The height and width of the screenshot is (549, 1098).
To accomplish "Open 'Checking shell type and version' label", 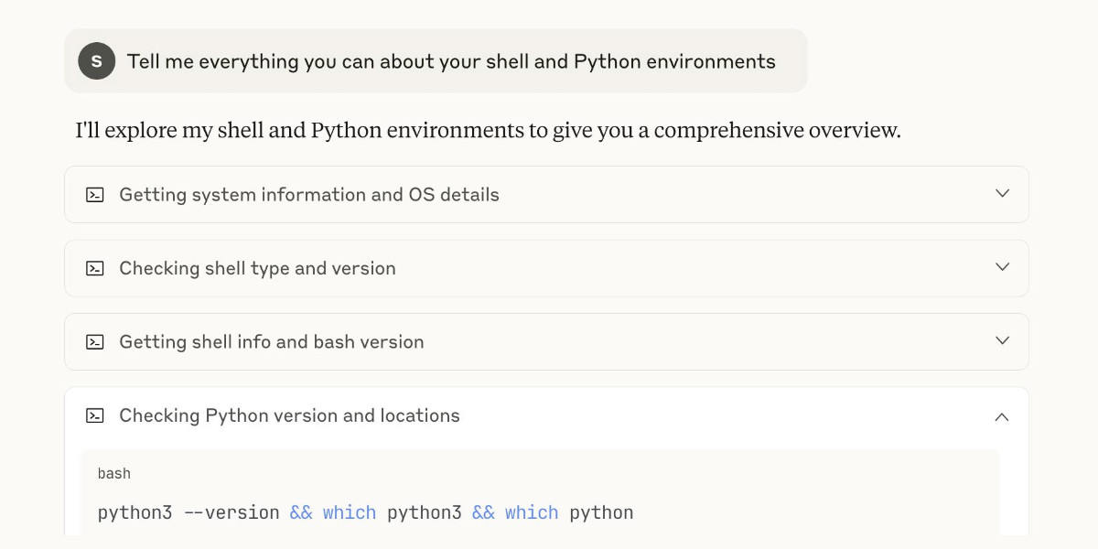I will click(x=257, y=268).
